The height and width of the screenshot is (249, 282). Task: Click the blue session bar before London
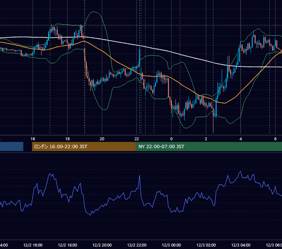coord(12,146)
